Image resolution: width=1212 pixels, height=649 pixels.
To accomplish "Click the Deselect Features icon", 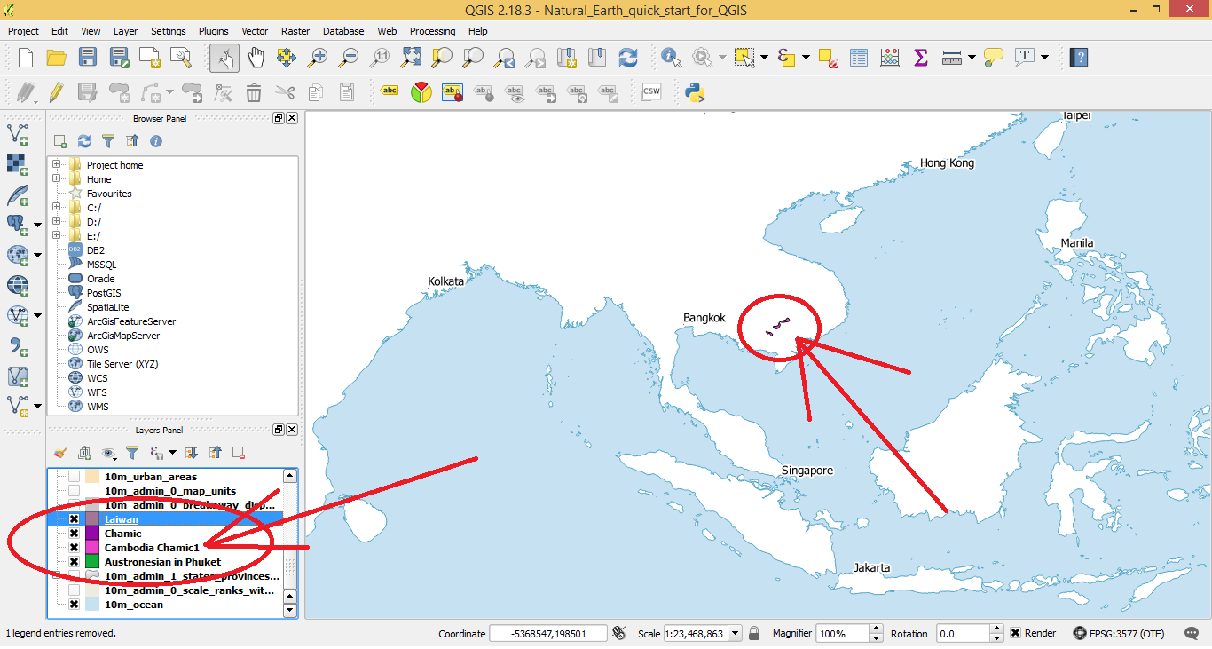I will pyautogui.click(x=829, y=58).
